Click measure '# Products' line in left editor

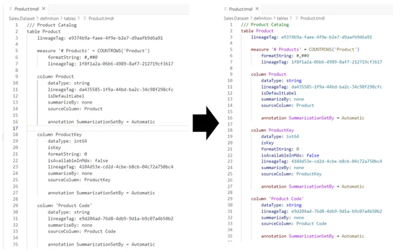coord(94,51)
